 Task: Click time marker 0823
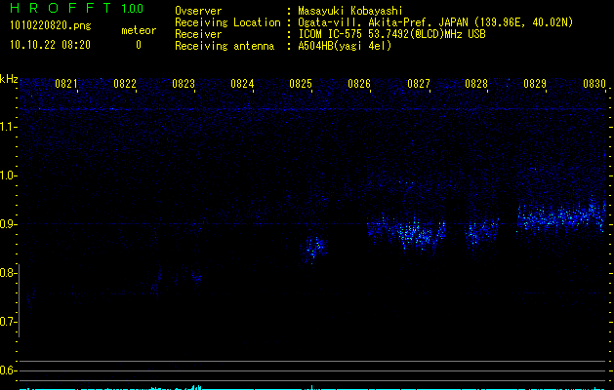(x=184, y=84)
